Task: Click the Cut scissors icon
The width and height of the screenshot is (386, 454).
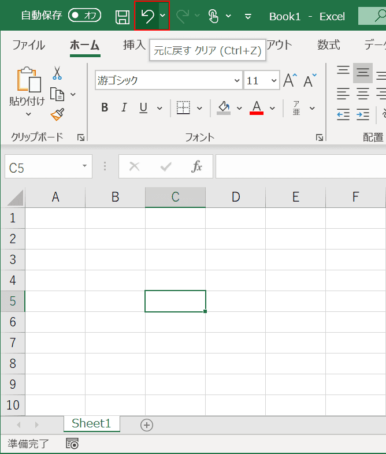Action: (x=57, y=73)
